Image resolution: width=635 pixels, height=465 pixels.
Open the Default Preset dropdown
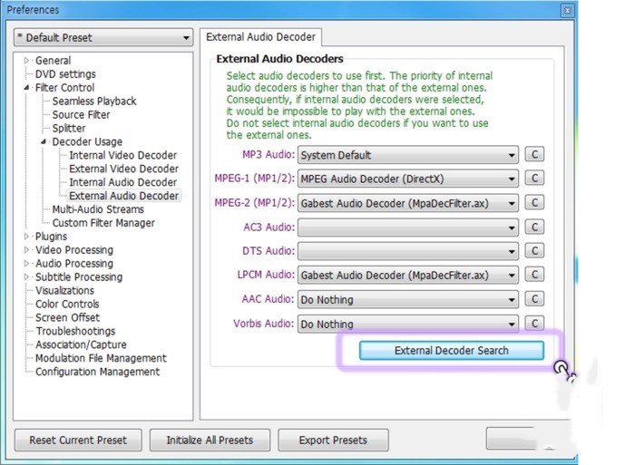(x=103, y=38)
